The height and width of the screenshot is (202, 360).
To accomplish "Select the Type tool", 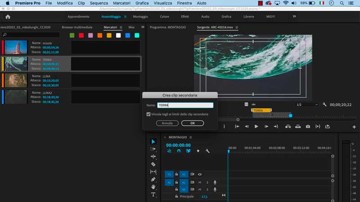I will pos(153,195).
